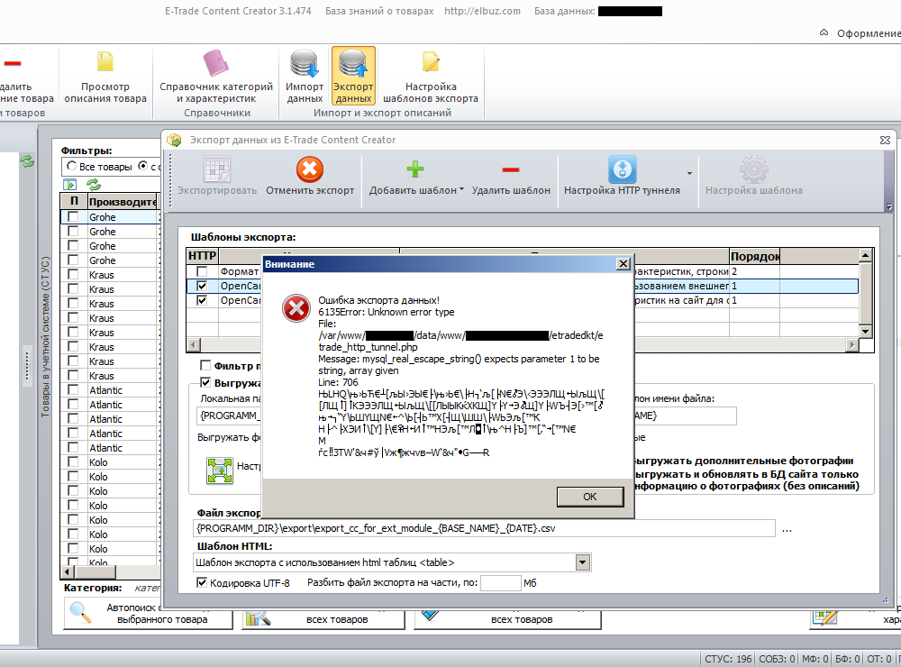This screenshot has width=901, height=667.
Task: Click the photo resize settings icon
Action: [220, 471]
